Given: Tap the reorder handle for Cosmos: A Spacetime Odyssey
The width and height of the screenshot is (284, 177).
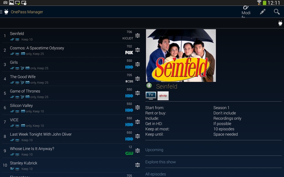Looking at the screenshot, I should pyautogui.click(x=138, y=50).
